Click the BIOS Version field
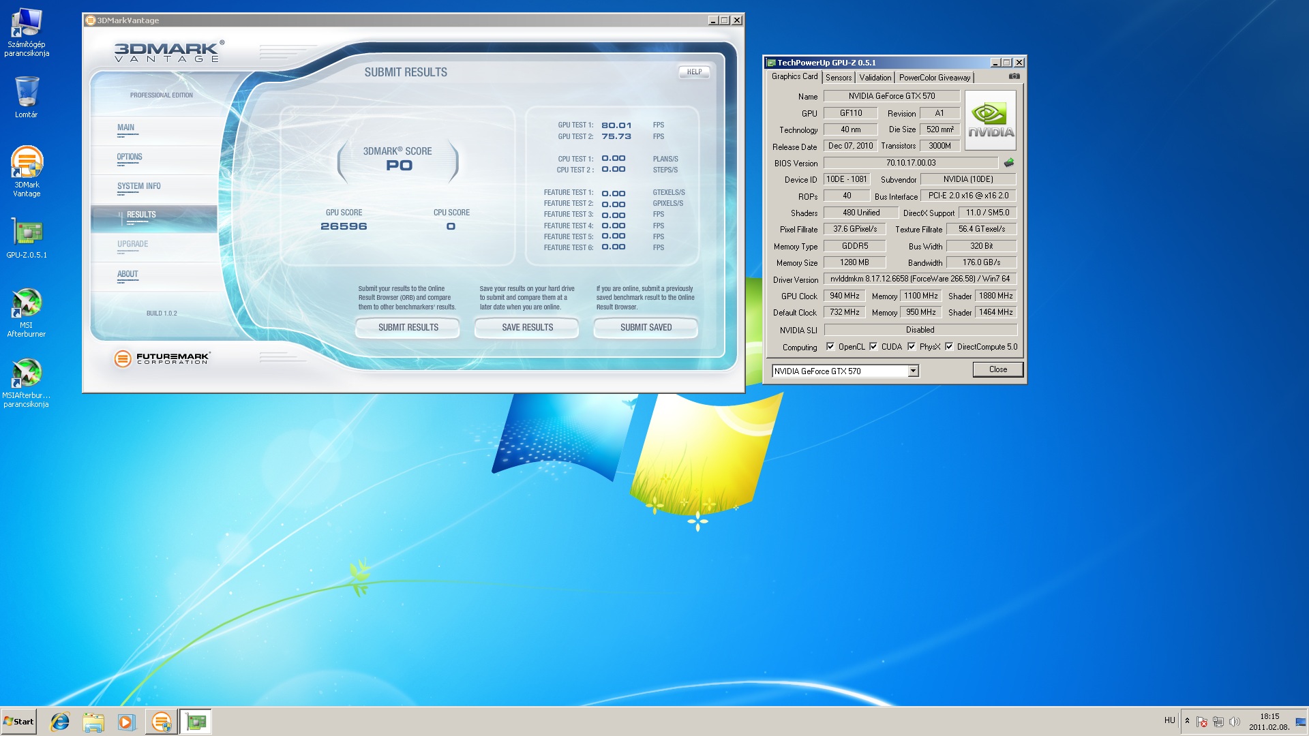The image size is (1309, 736). pyautogui.click(x=911, y=163)
